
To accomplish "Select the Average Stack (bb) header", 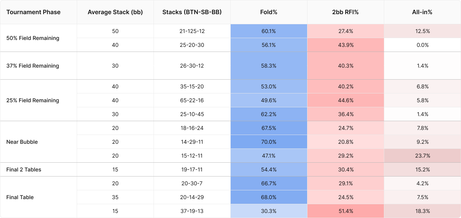I will 115,12.
